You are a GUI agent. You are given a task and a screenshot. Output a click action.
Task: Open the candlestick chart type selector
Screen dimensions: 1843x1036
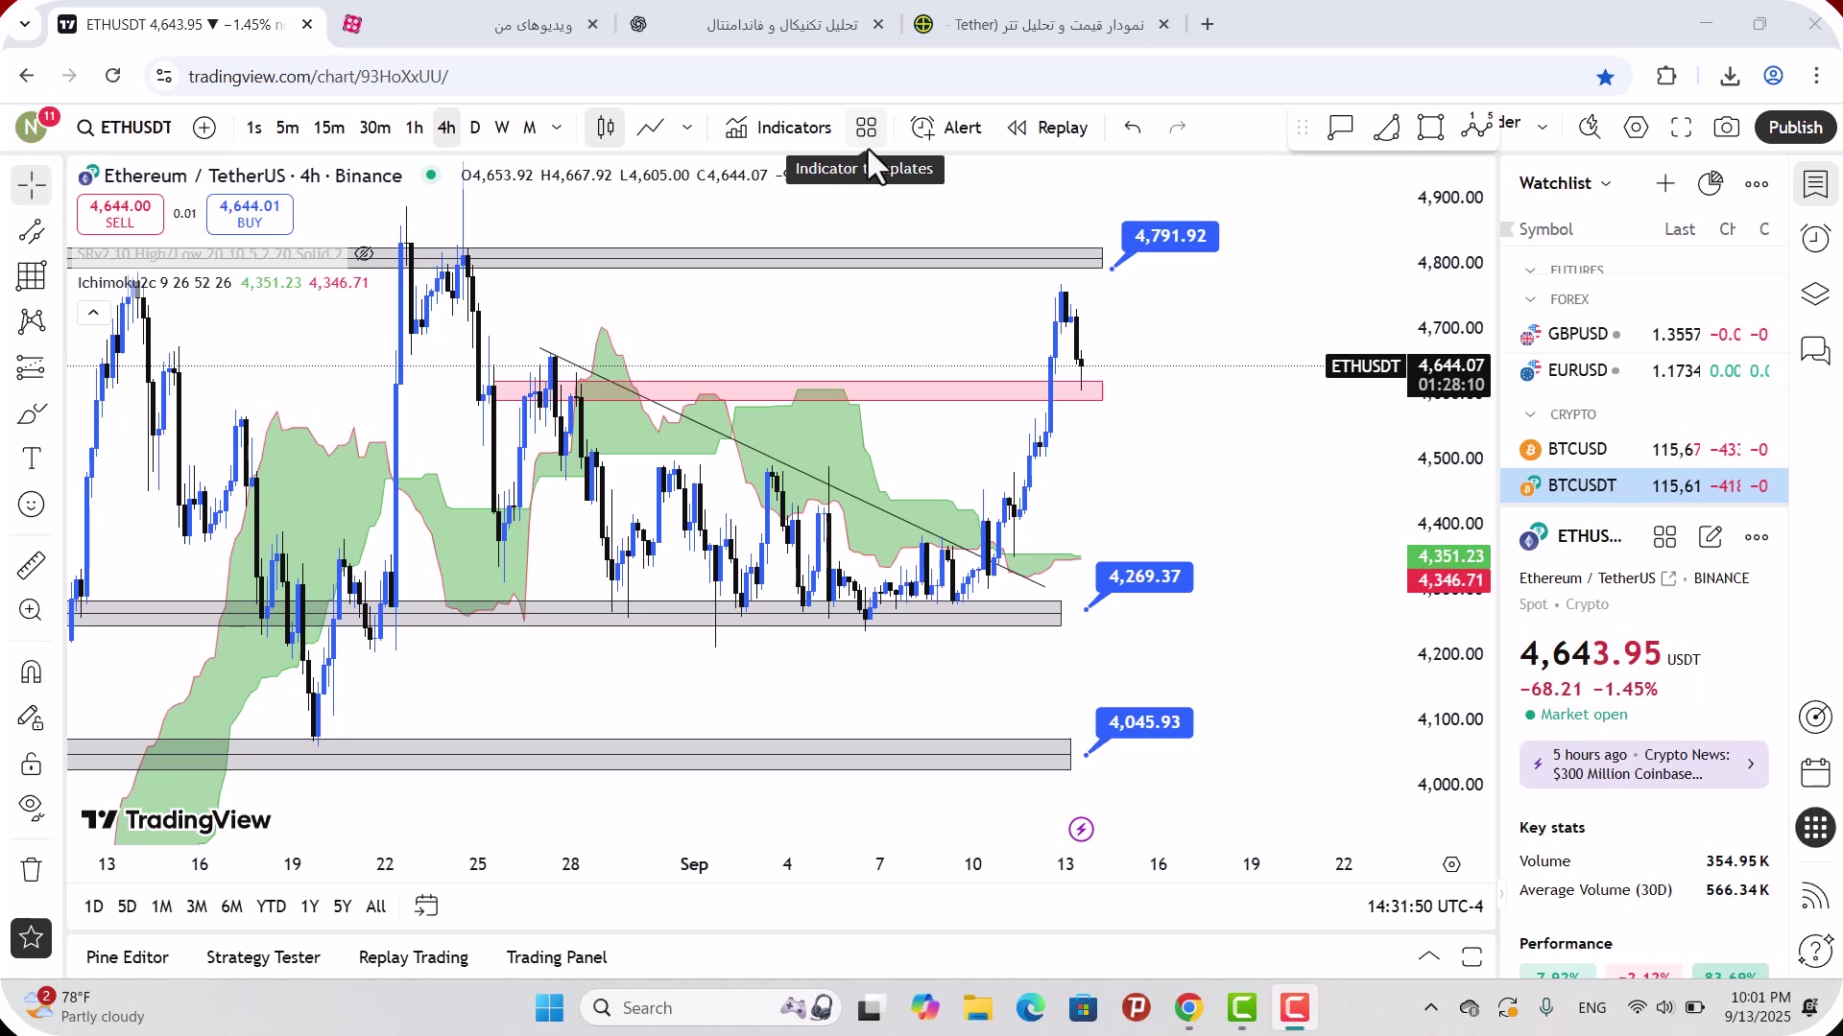pyautogui.click(x=606, y=128)
